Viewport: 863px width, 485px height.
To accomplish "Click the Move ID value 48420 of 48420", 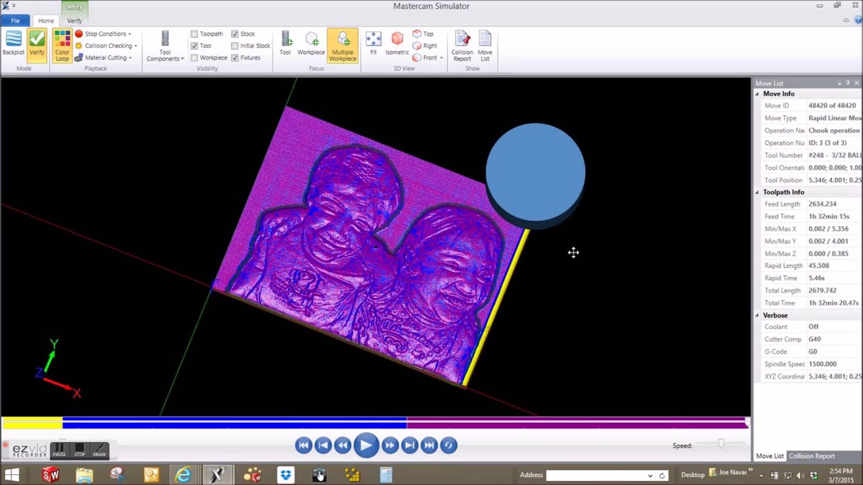I will point(832,106).
